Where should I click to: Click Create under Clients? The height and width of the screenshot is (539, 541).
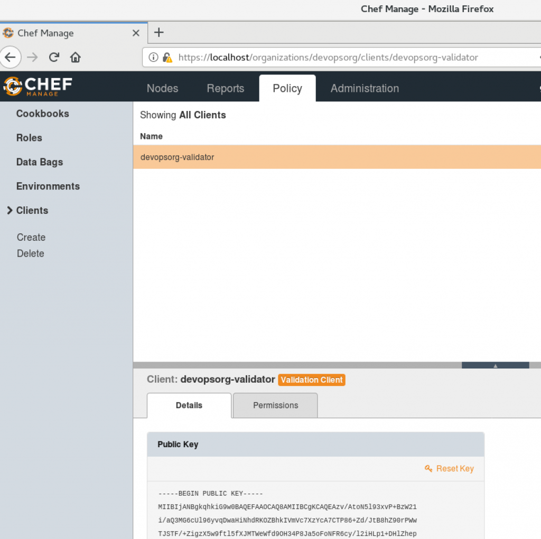tap(31, 237)
